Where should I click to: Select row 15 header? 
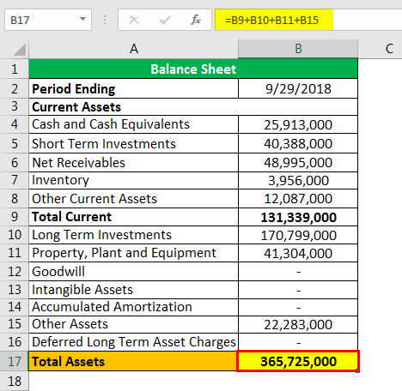[15, 324]
